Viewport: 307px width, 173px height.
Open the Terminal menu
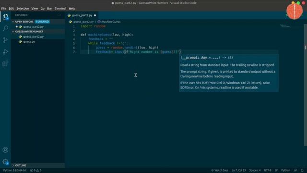point(60,9)
